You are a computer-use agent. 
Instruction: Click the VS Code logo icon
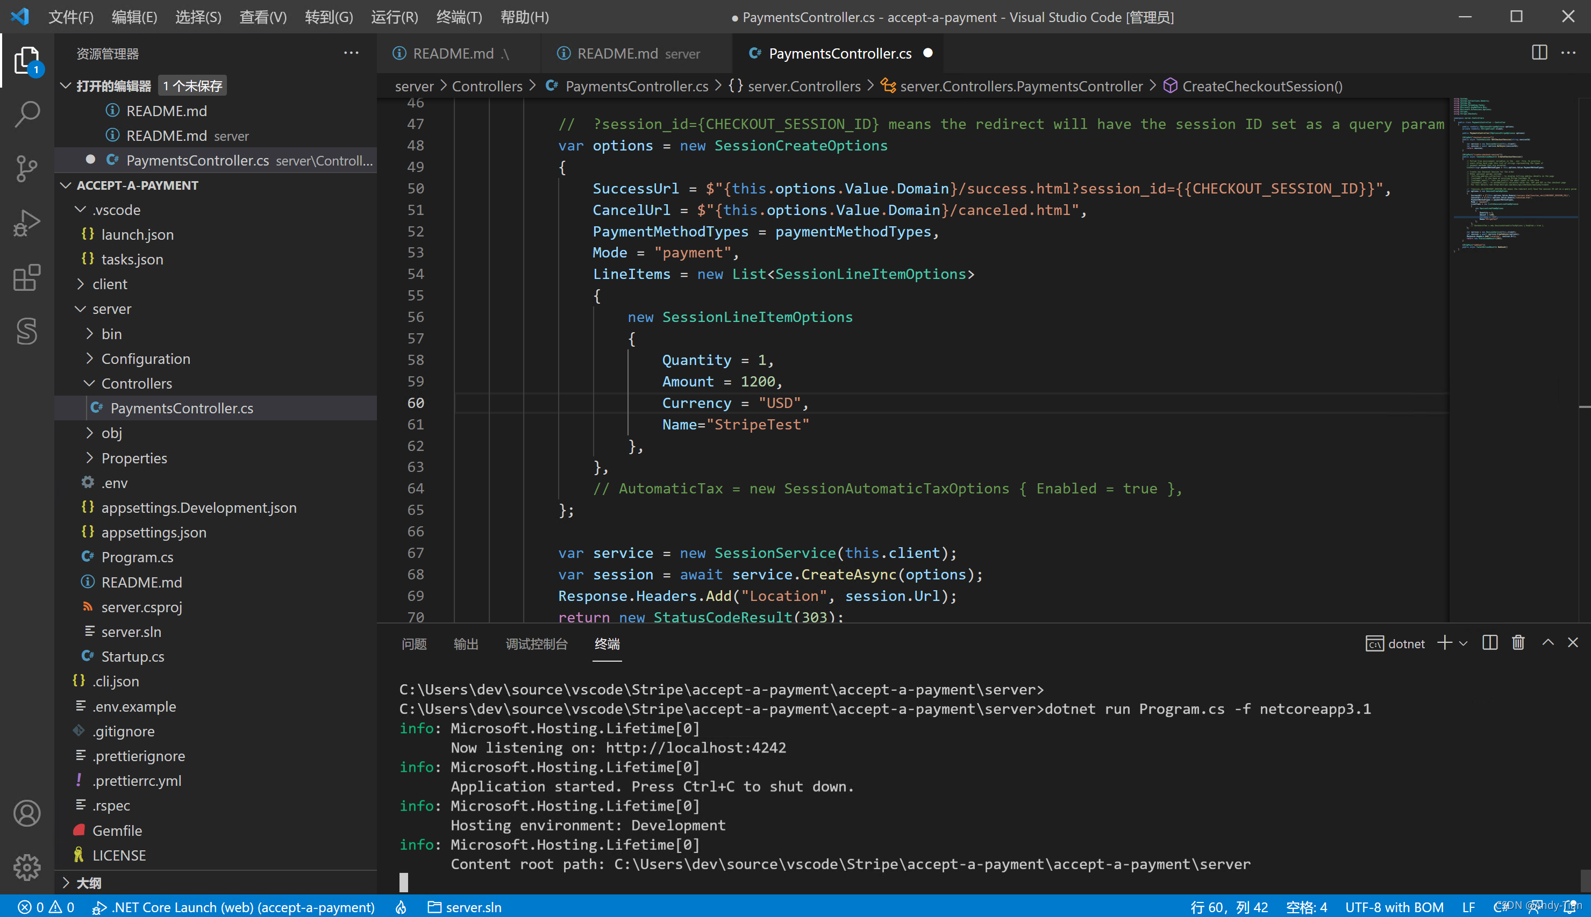pos(19,16)
